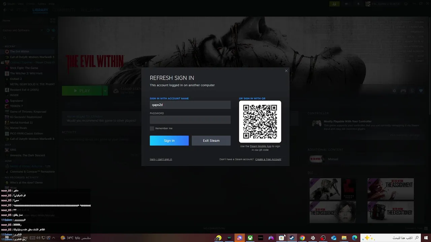
Task: Open the notifications bell icon
Action: (358, 4)
